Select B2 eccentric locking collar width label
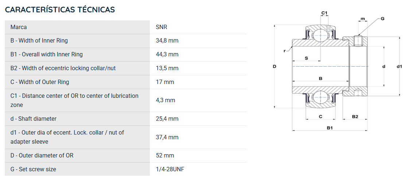Image resolution: width=412 pixels, height=176 pixels. point(63,68)
